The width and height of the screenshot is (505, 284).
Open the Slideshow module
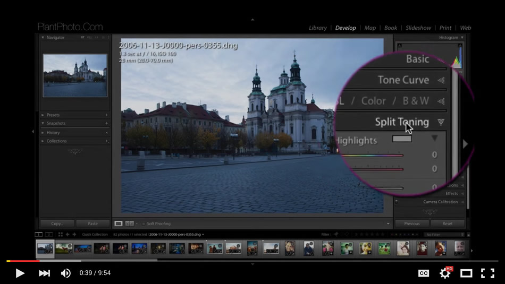tap(418, 28)
